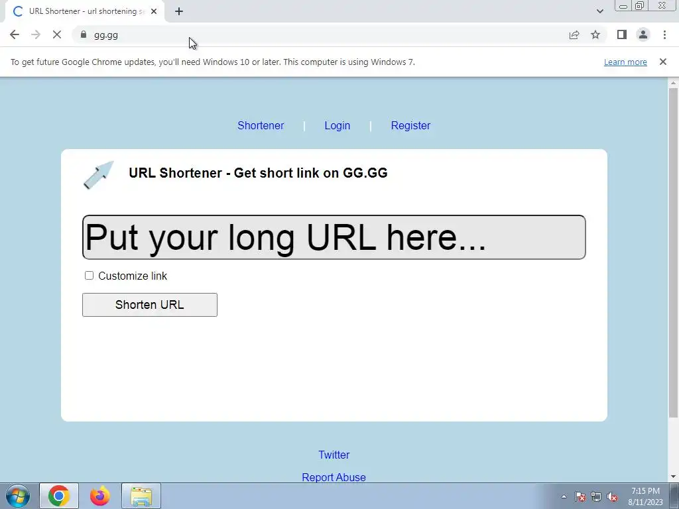The width and height of the screenshot is (679, 509).
Task: Click the page heading 'URL Shortener - Get short link on GG.GG'
Action: [x=258, y=173]
